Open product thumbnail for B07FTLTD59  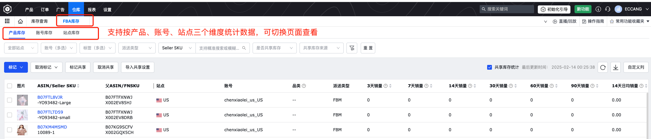[22, 115]
